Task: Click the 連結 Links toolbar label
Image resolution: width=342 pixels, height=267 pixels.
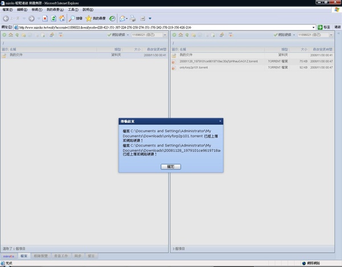Action: point(337,27)
